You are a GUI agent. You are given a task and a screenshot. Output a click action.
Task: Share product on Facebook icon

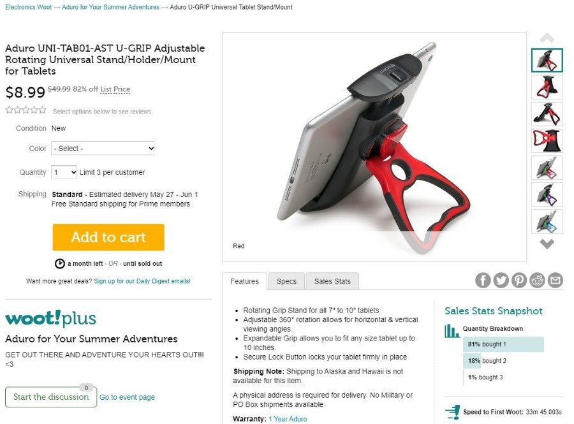[483, 281]
